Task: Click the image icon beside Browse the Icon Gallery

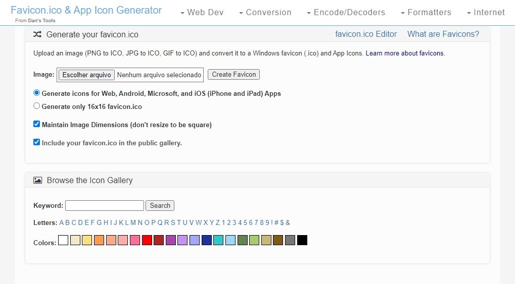Action: tap(37, 180)
